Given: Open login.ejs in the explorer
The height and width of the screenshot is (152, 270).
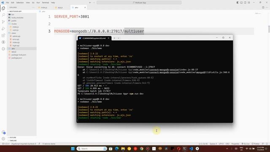Looking at the screenshot, I should coord(16,46).
